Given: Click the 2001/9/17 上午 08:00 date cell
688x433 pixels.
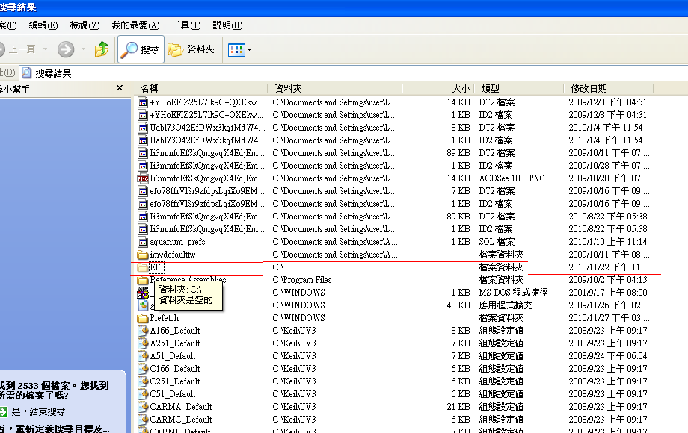Looking at the screenshot, I should pos(608,293).
